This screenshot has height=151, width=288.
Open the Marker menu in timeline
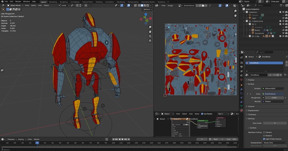[x=37, y=139]
